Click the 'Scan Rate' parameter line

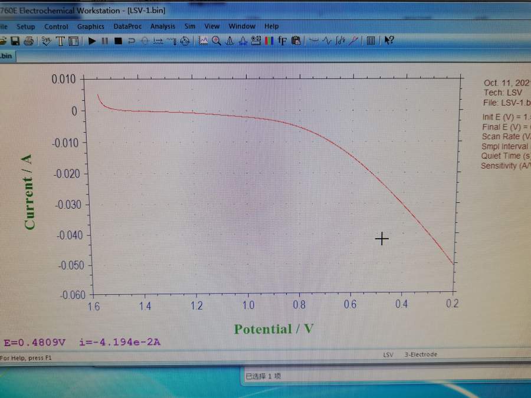[x=506, y=137]
